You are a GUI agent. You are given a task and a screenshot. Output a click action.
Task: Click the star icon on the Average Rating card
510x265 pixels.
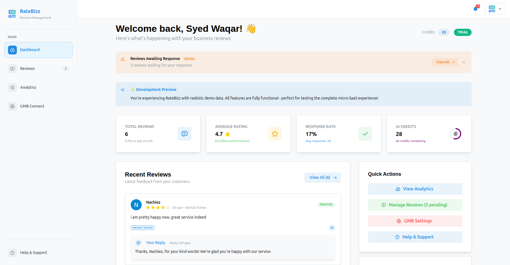click(275, 134)
